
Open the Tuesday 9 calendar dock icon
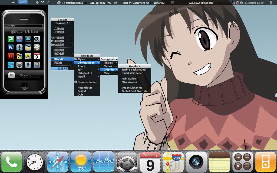pos(150,162)
